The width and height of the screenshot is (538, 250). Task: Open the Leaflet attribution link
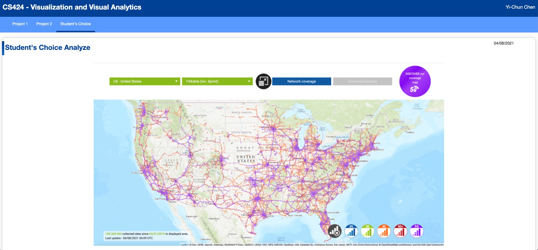click(184, 245)
